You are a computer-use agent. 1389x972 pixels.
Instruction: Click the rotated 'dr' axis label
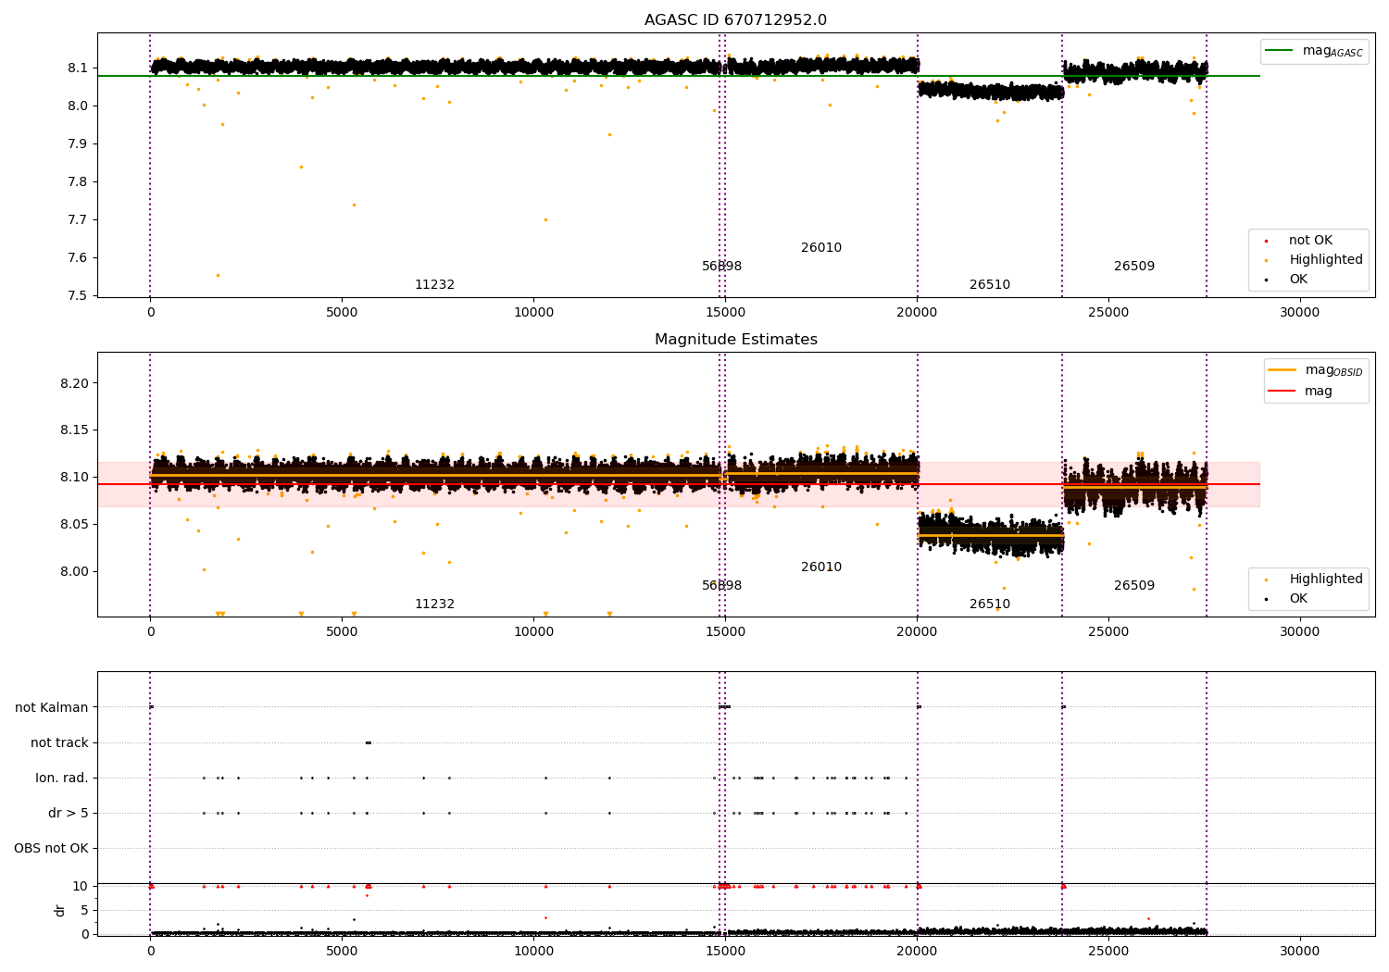(60, 910)
